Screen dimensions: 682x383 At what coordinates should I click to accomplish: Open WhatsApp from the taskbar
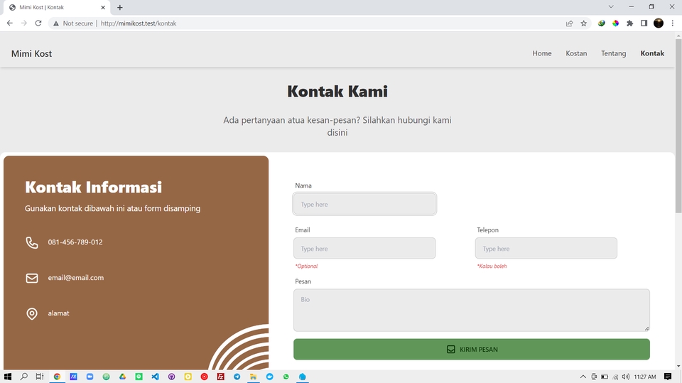pyautogui.click(x=286, y=377)
